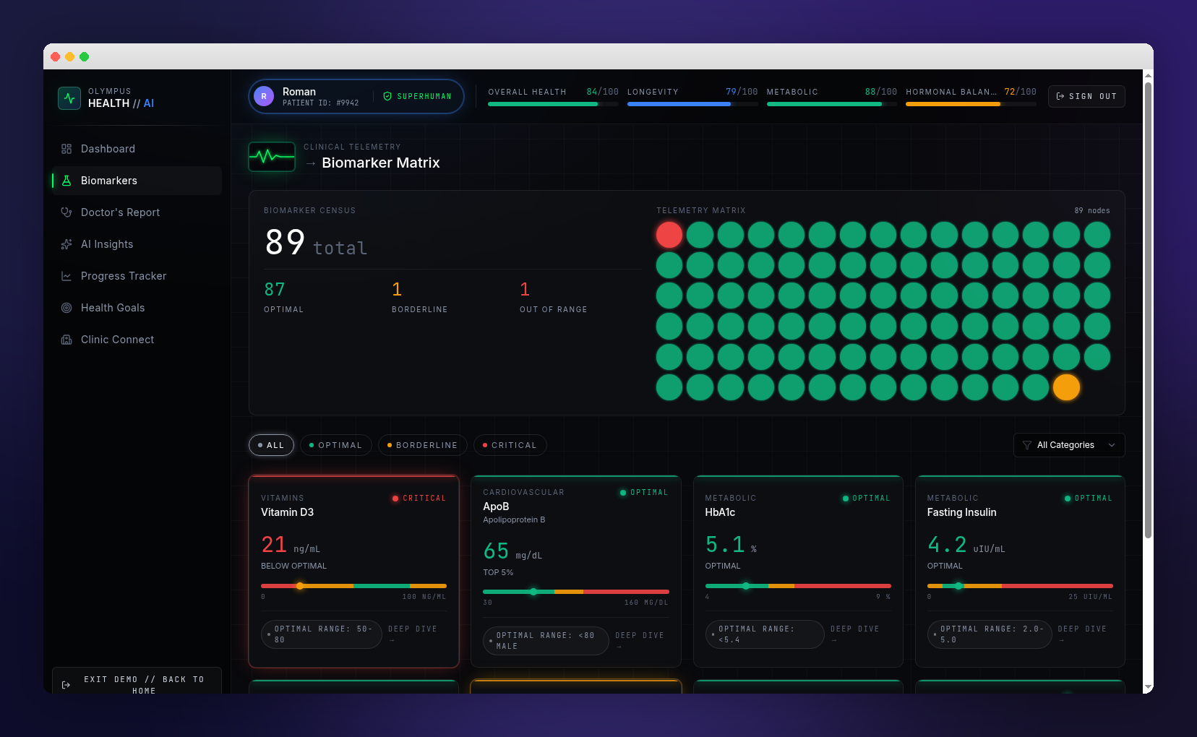Click the Longevity score progress bar
Image resolution: width=1197 pixels, height=737 pixels.
coord(692,104)
